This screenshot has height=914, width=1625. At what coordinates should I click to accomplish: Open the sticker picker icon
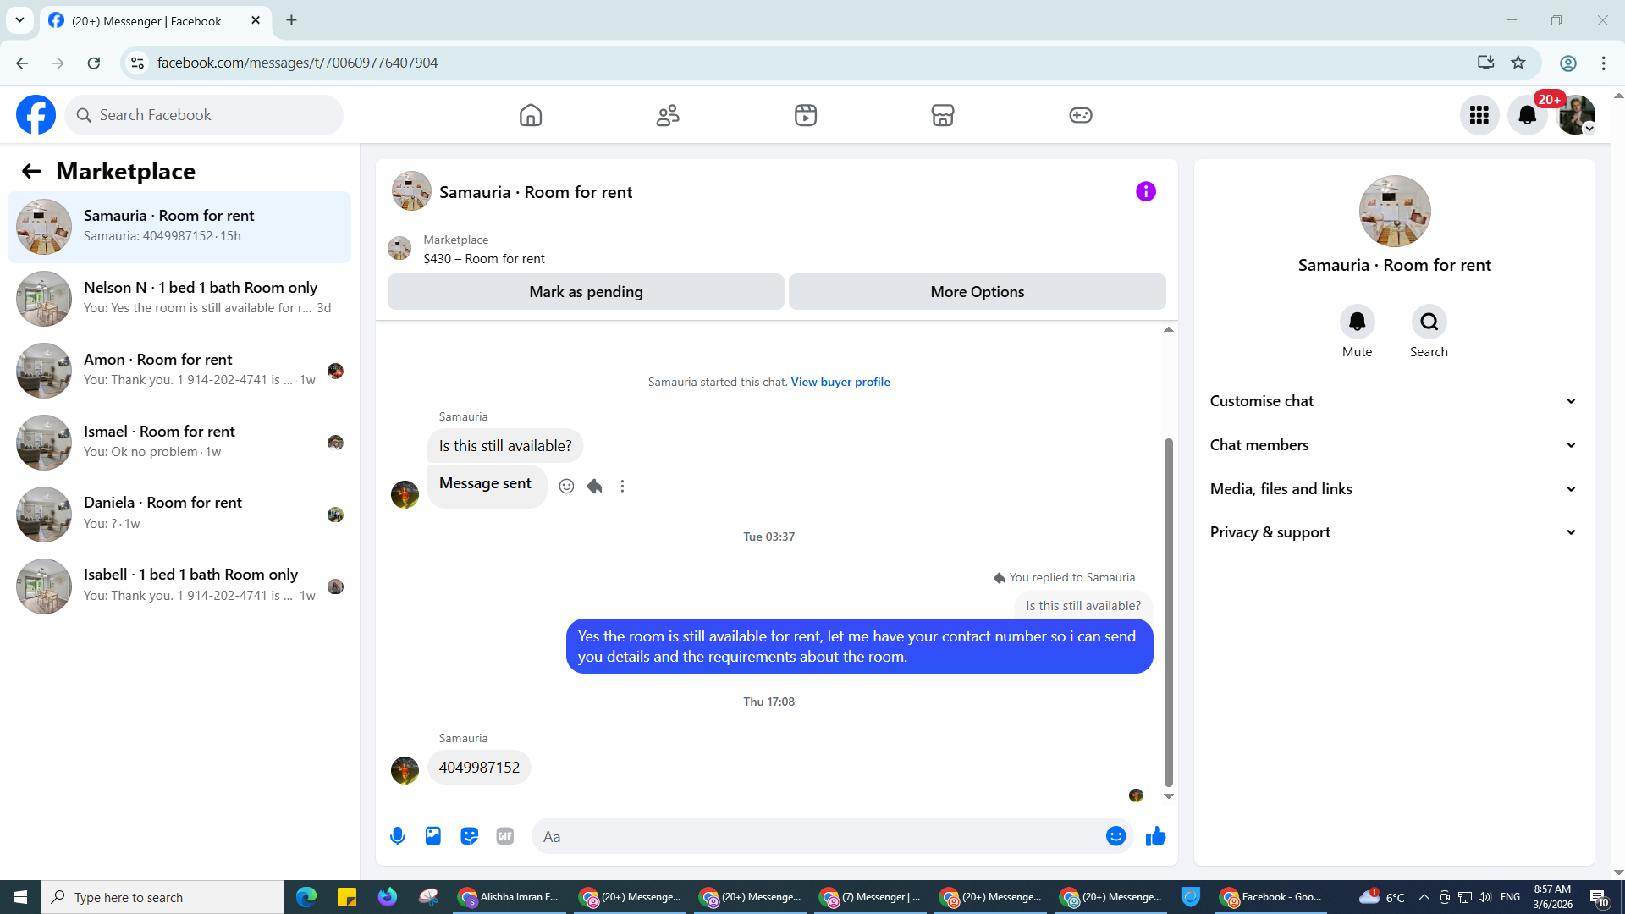click(469, 836)
